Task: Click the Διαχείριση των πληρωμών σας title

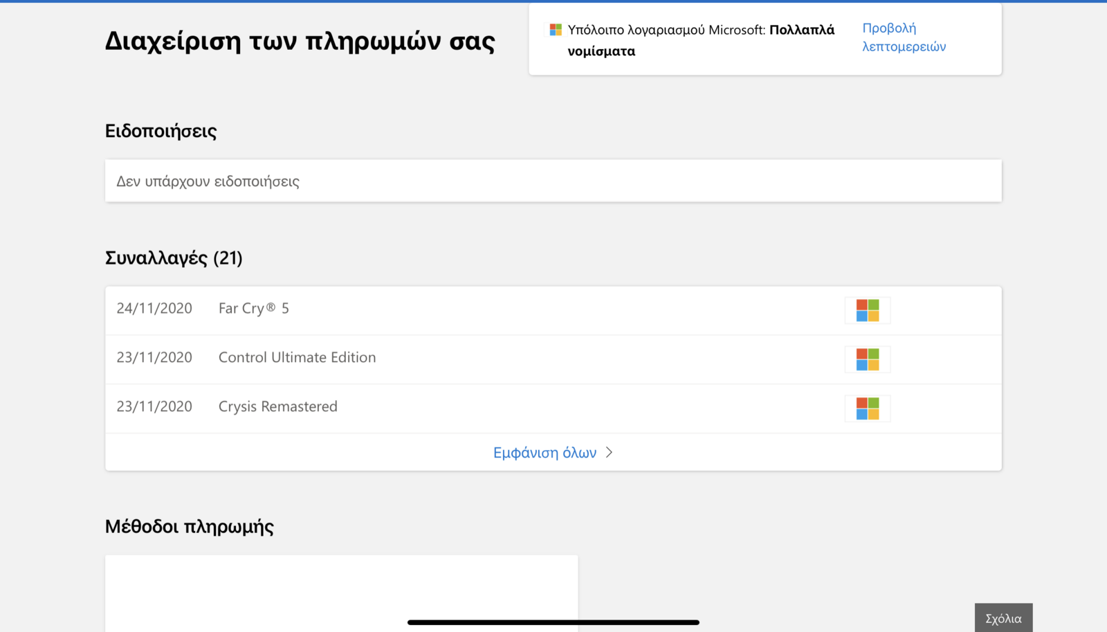Action: [x=300, y=42]
